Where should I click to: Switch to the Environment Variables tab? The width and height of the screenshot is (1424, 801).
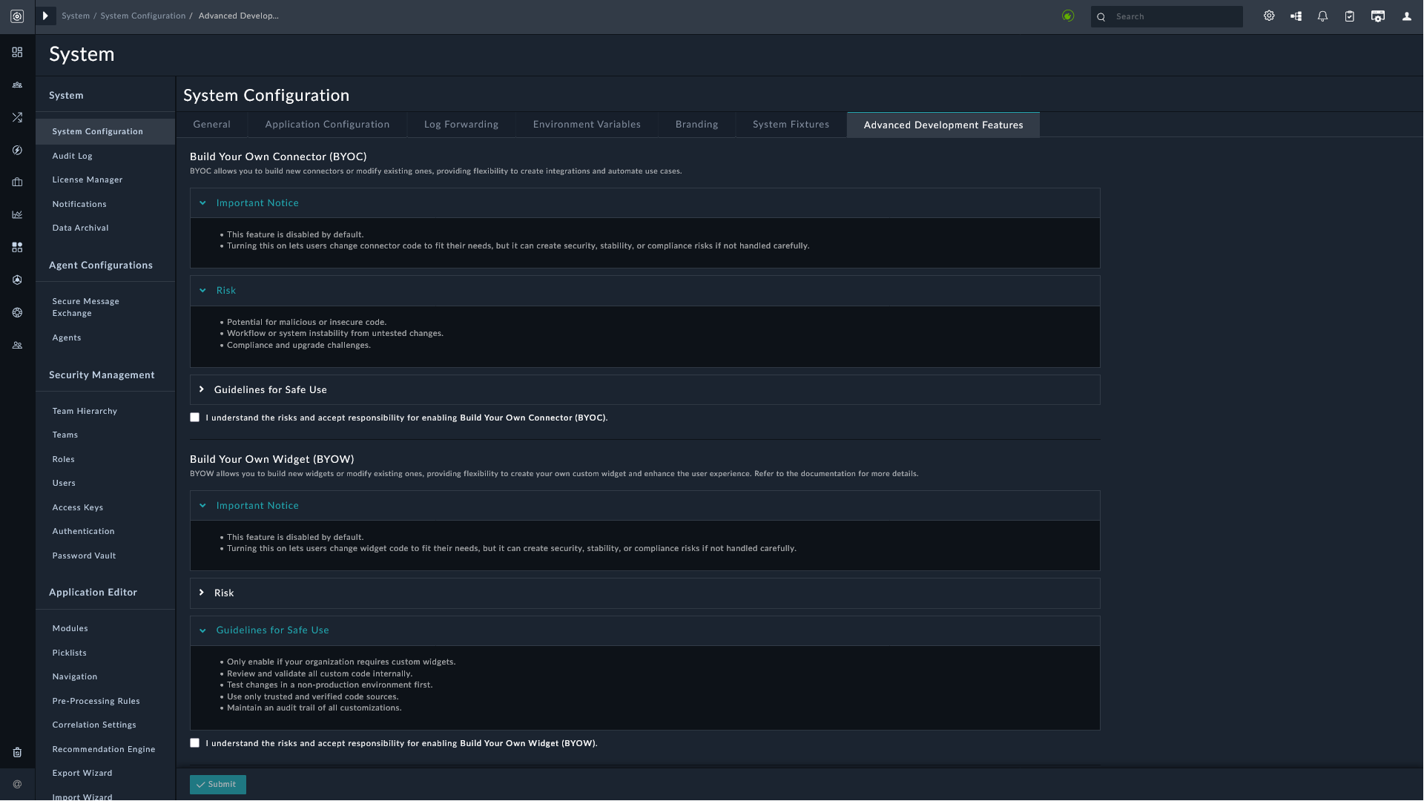[586, 125]
